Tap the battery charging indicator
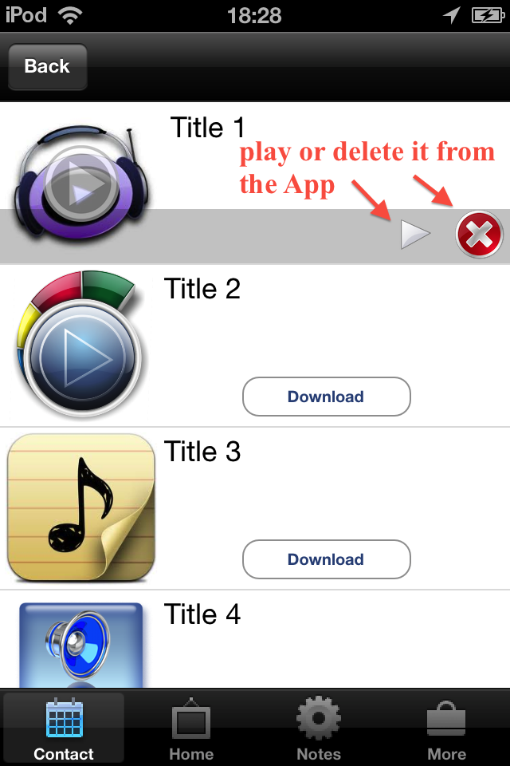The image size is (510, 766). 488,16
